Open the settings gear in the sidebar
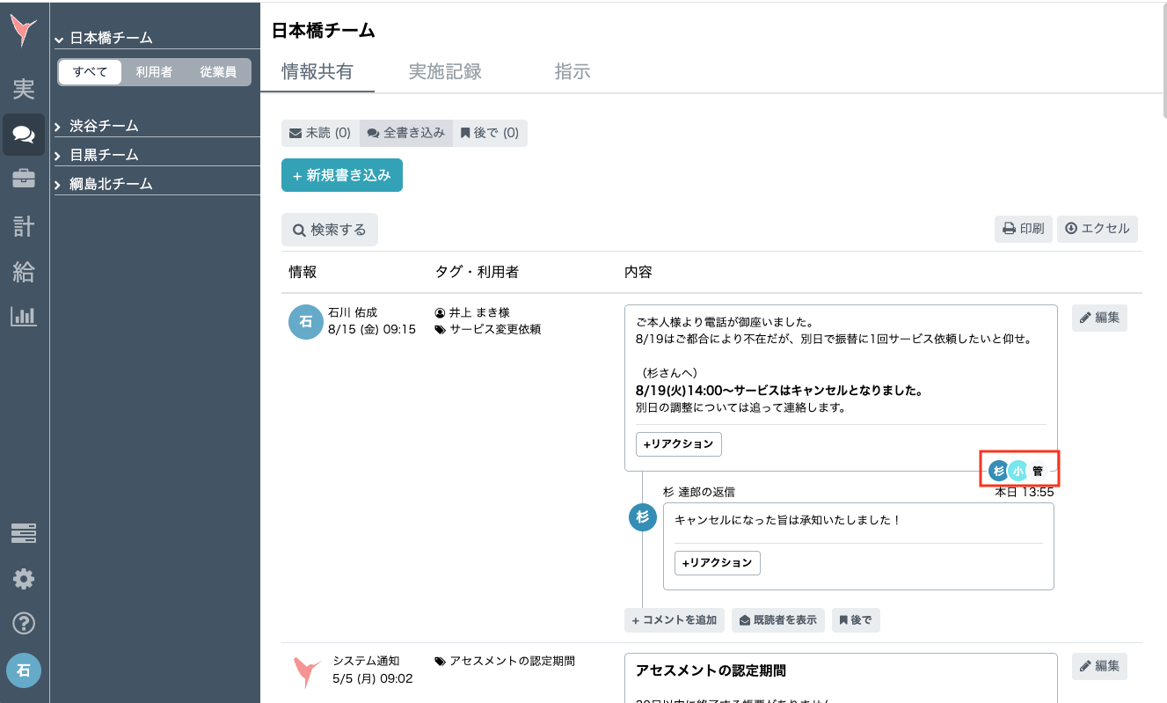1167x703 pixels. (24, 579)
